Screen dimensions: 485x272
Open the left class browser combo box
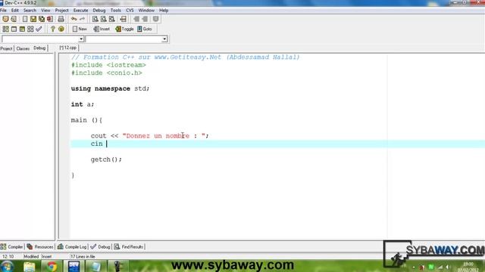coord(42,39)
